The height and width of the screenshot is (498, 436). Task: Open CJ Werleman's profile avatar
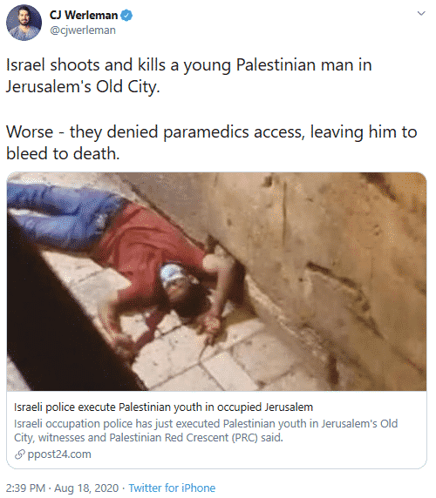coord(24,23)
